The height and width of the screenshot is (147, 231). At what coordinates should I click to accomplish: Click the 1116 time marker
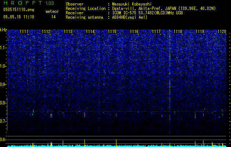[134, 32]
